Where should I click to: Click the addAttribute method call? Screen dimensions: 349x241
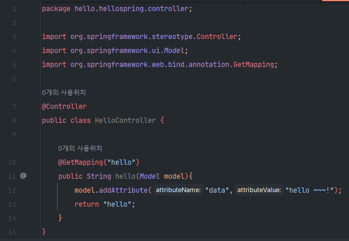(x=123, y=190)
